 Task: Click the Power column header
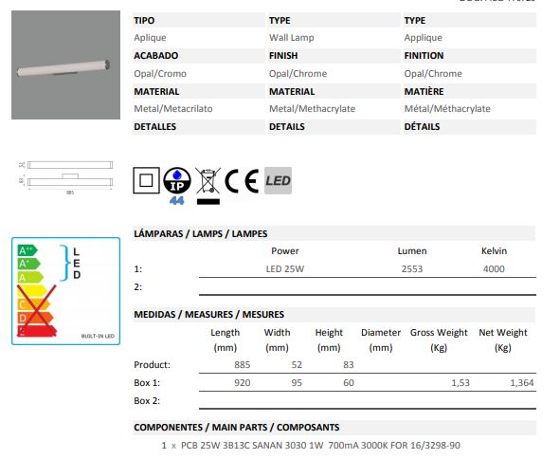pos(285,251)
